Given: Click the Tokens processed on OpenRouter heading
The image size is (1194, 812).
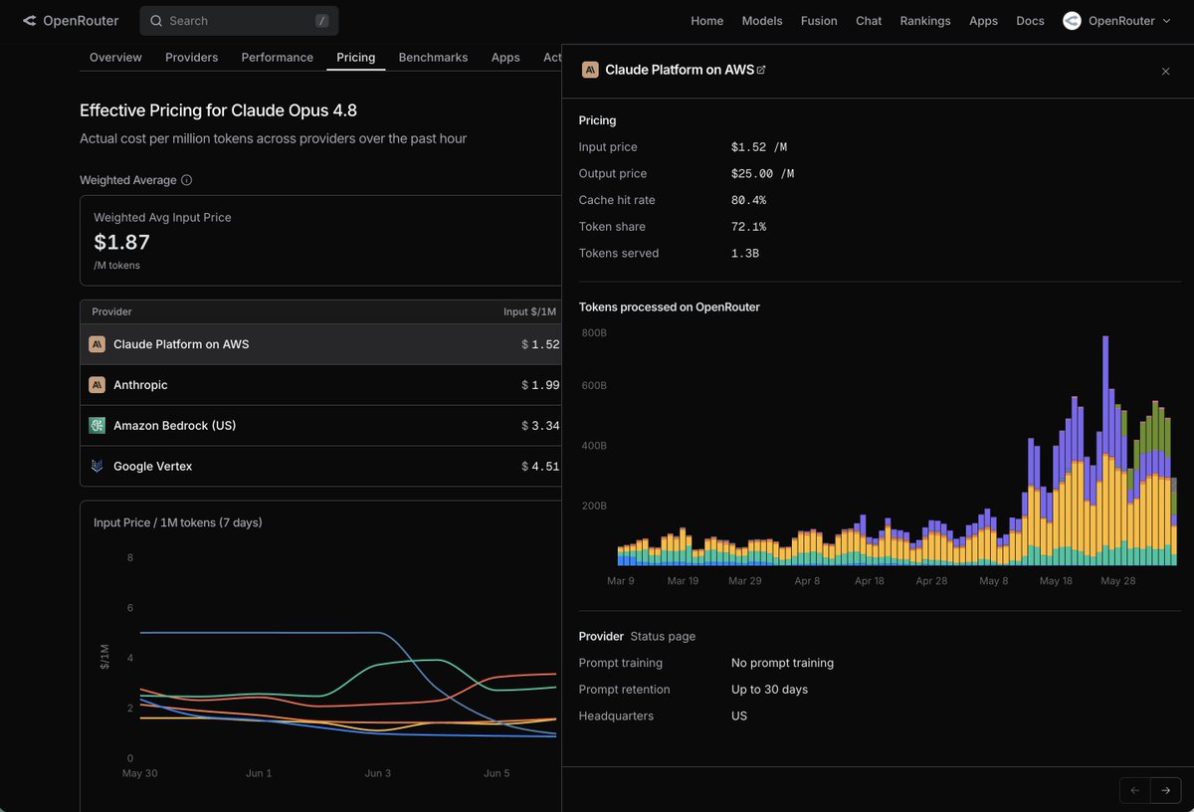Looking at the screenshot, I should click(670, 307).
